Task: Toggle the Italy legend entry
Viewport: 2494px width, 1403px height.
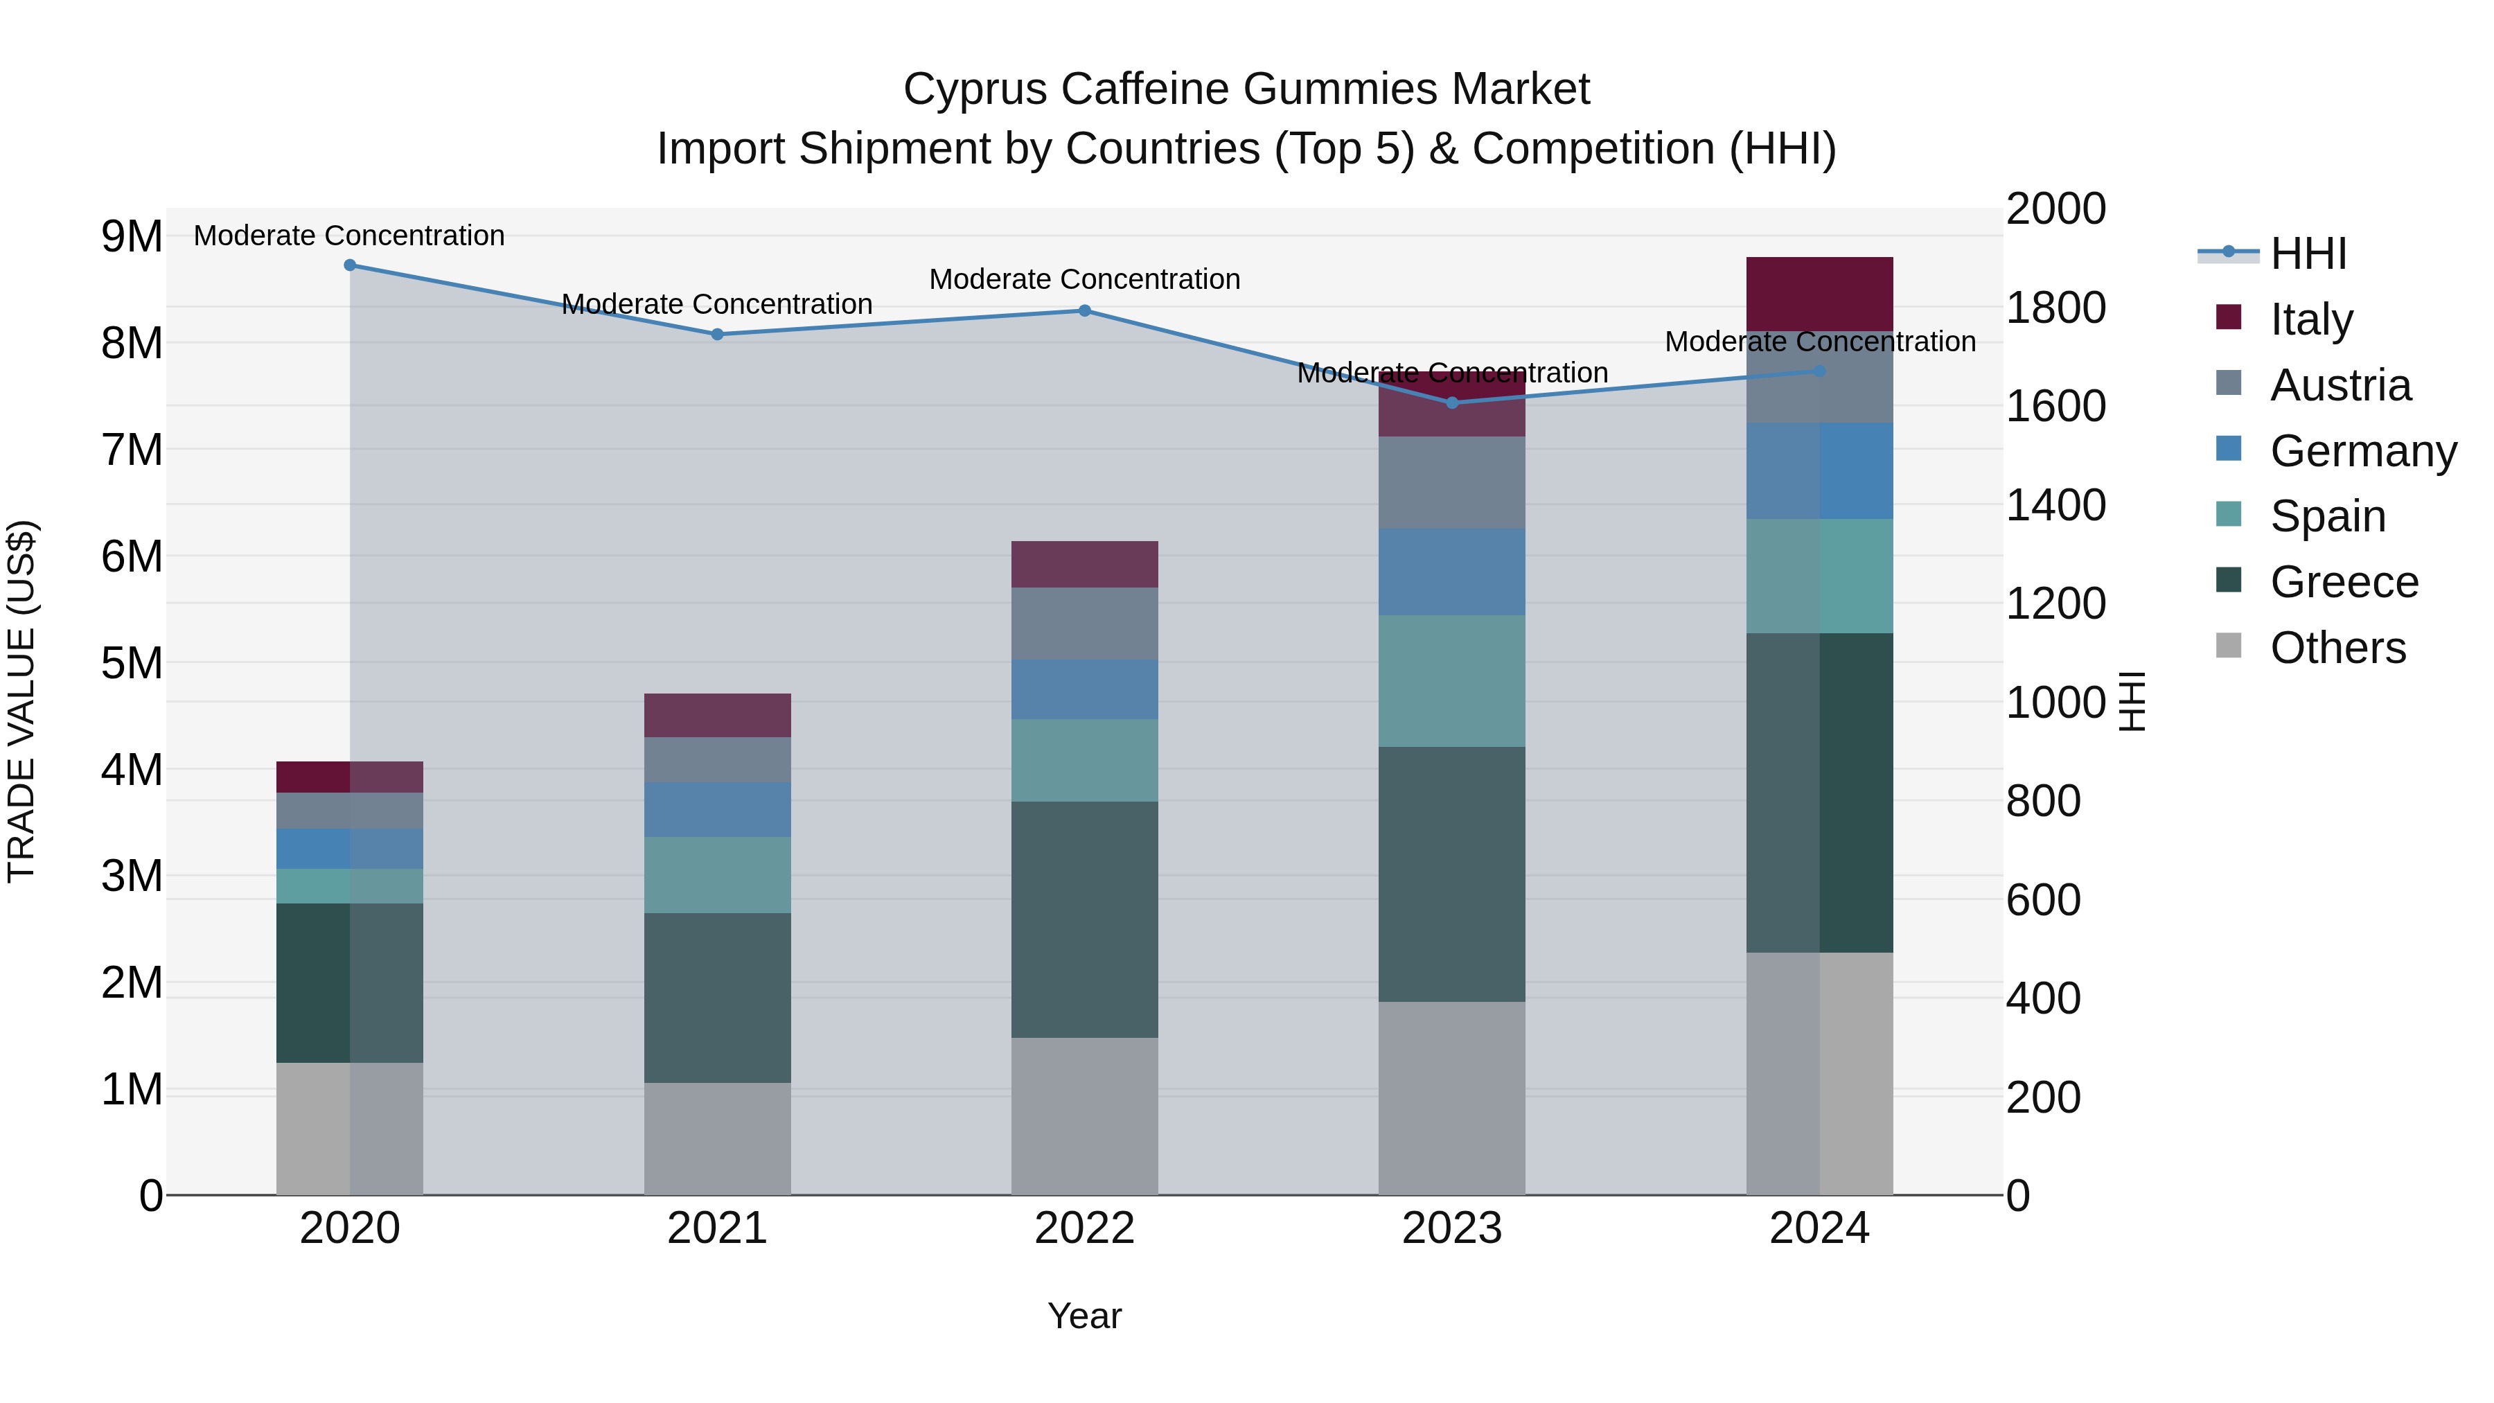Action: click(x=2284, y=319)
